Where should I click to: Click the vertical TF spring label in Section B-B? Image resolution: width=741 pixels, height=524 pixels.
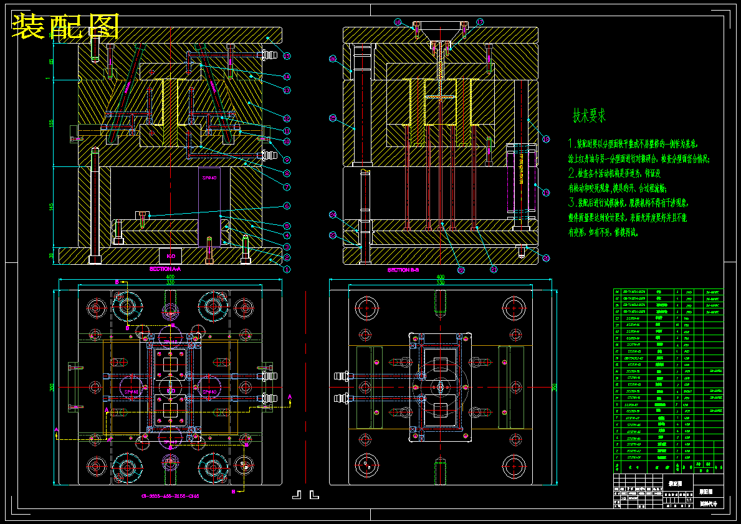(x=521, y=168)
